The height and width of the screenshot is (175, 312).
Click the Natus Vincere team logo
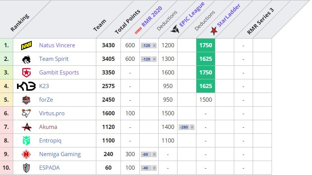tap(26, 45)
